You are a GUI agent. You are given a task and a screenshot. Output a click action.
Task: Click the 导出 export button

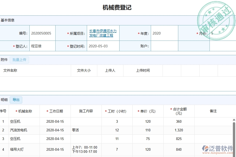[16, 100]
